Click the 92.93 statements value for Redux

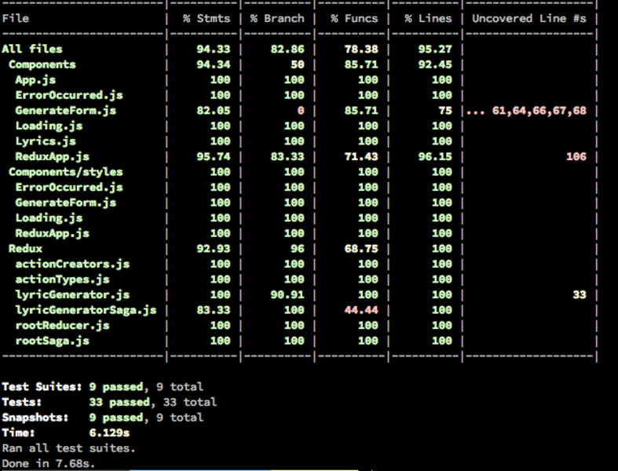pos(214,249)
